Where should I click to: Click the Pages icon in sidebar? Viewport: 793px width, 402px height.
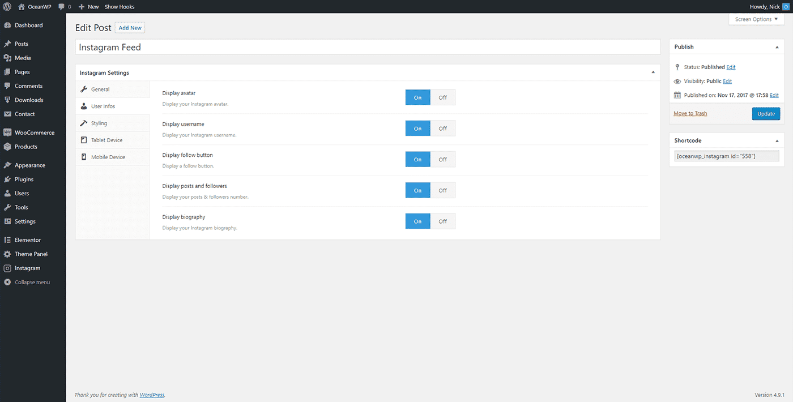7,72
